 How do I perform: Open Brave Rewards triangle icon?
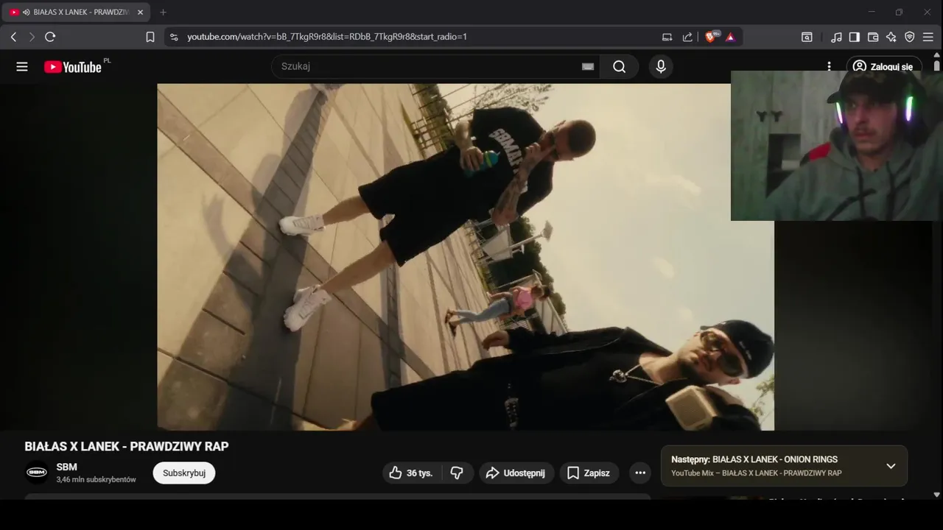click(x=730, y=37)
